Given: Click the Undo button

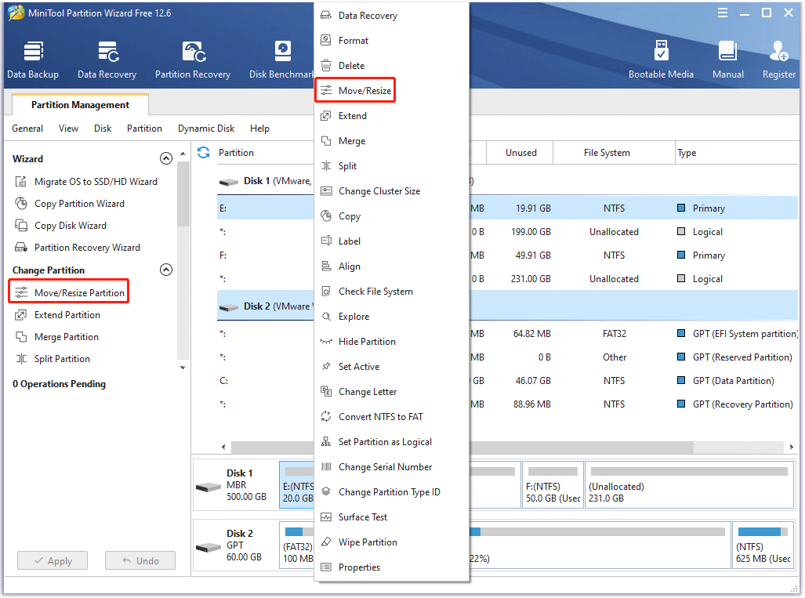Looking at the screenshot, I should coord(140,561).
